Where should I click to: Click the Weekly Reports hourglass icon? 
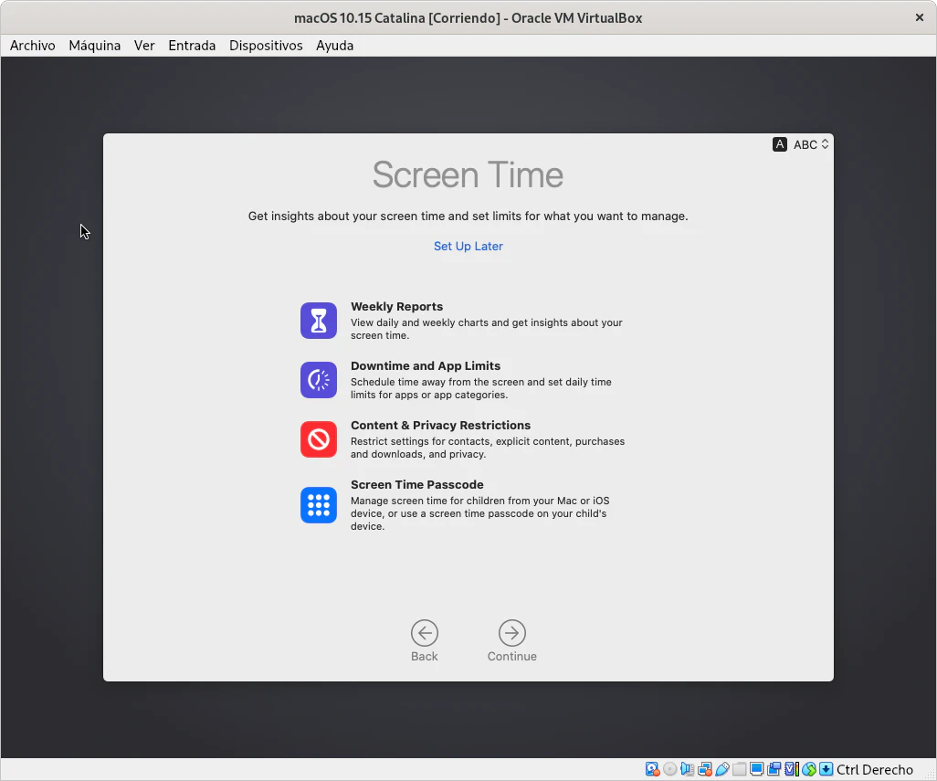(319, 321)
